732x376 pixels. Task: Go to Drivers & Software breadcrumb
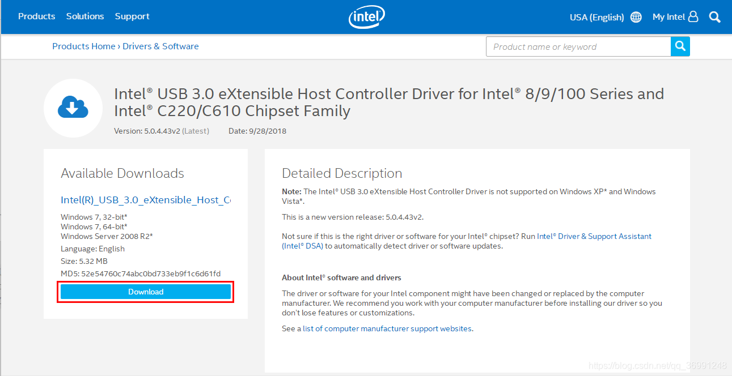point(160,46)
